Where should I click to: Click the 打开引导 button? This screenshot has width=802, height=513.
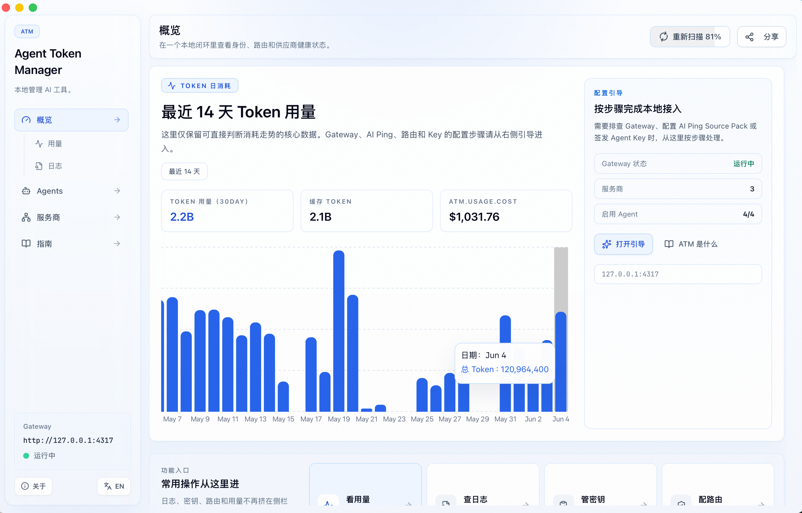pyautogui.click(x=623, y=244)
